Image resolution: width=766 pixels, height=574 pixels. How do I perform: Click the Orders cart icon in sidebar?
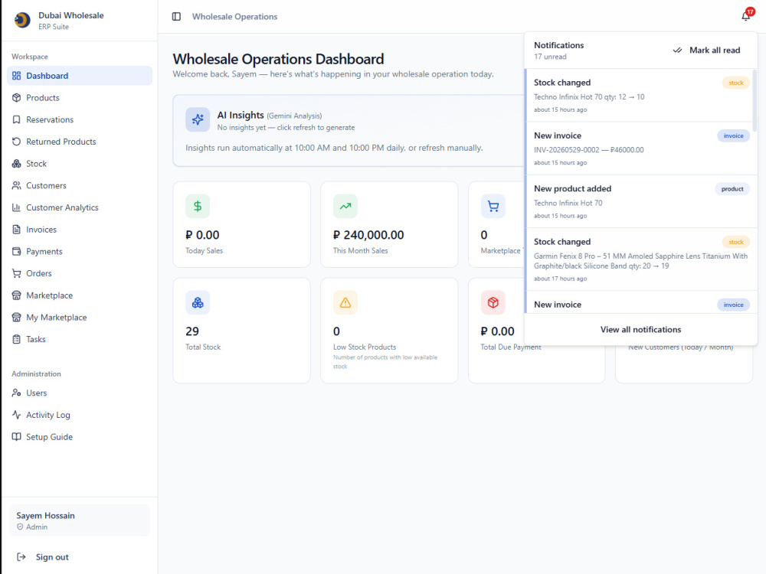pos(17,273)
